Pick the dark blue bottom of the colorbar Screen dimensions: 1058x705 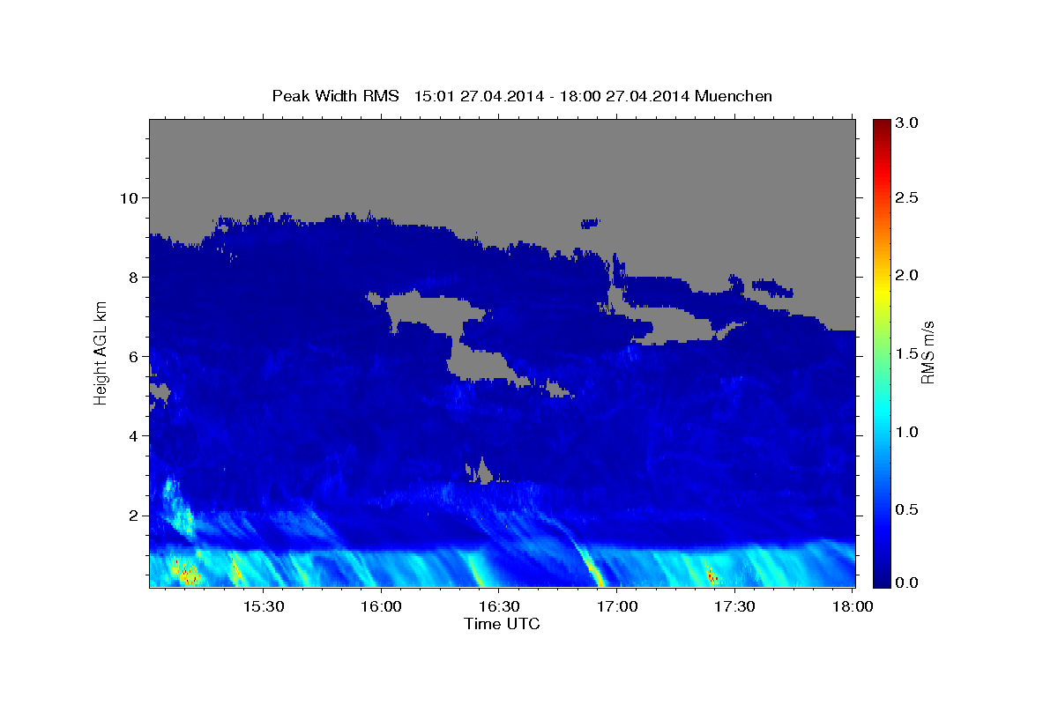(x=881, y=580)
